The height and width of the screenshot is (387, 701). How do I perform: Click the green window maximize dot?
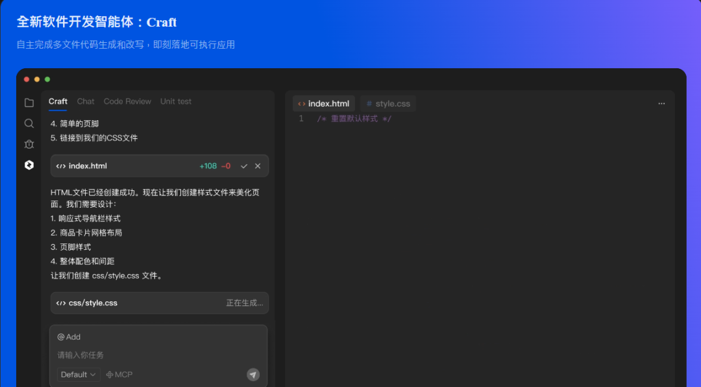coord(47,79)
